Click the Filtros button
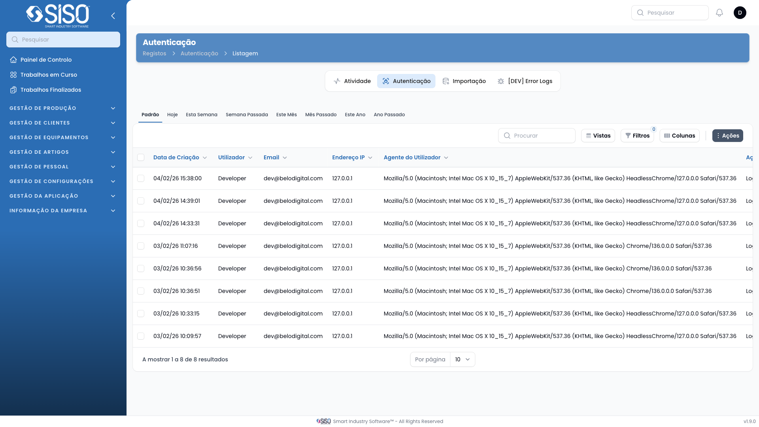 pos(637,136)
